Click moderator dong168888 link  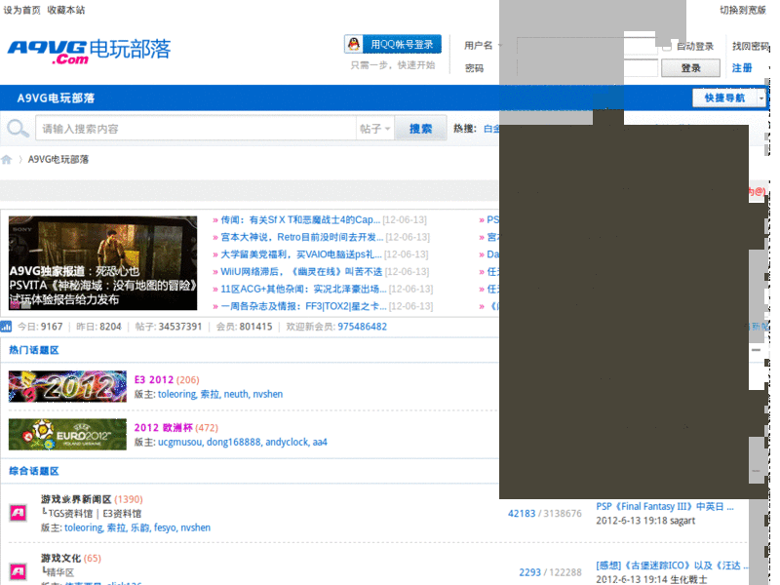tap(234, 442)
